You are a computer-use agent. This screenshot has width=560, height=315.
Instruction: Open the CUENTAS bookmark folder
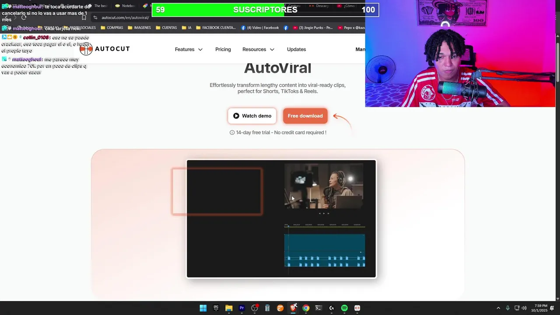[x=166, y=28]
